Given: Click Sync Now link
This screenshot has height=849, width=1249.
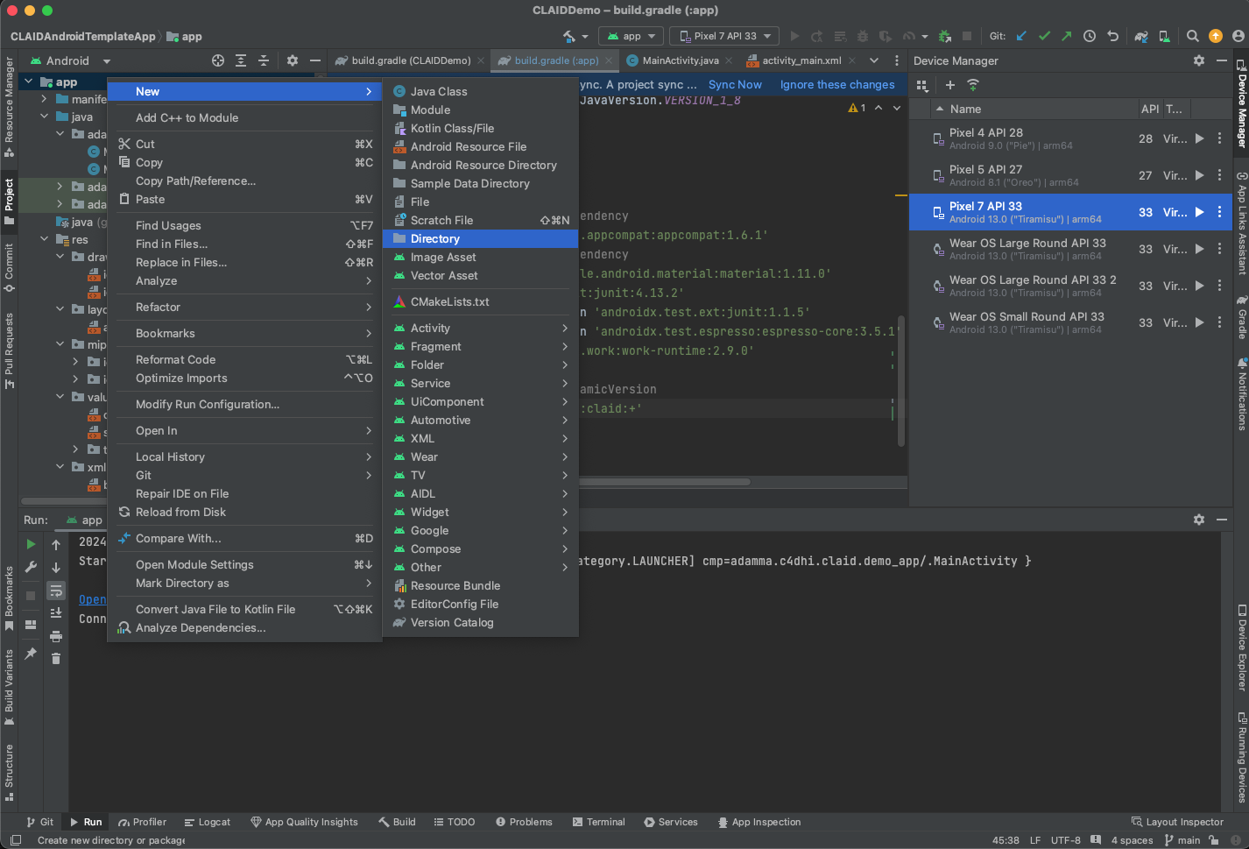Looking at the screenshot, I should click(735, 84).
